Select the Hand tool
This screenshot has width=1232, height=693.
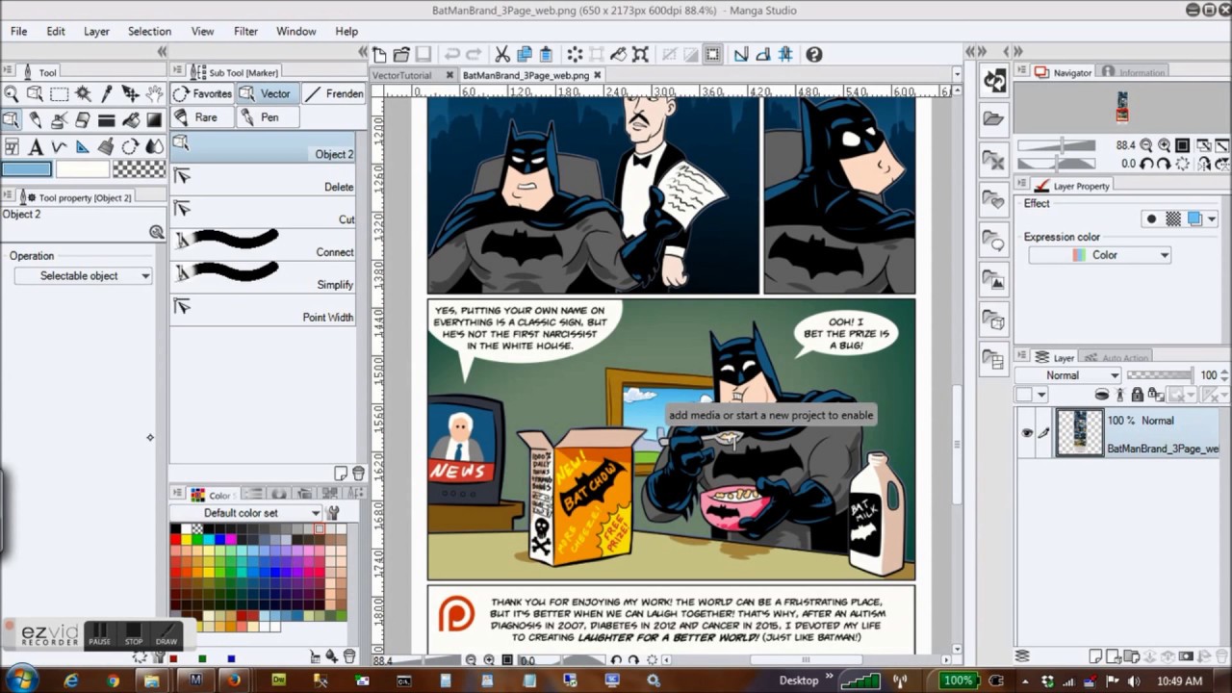155,93
